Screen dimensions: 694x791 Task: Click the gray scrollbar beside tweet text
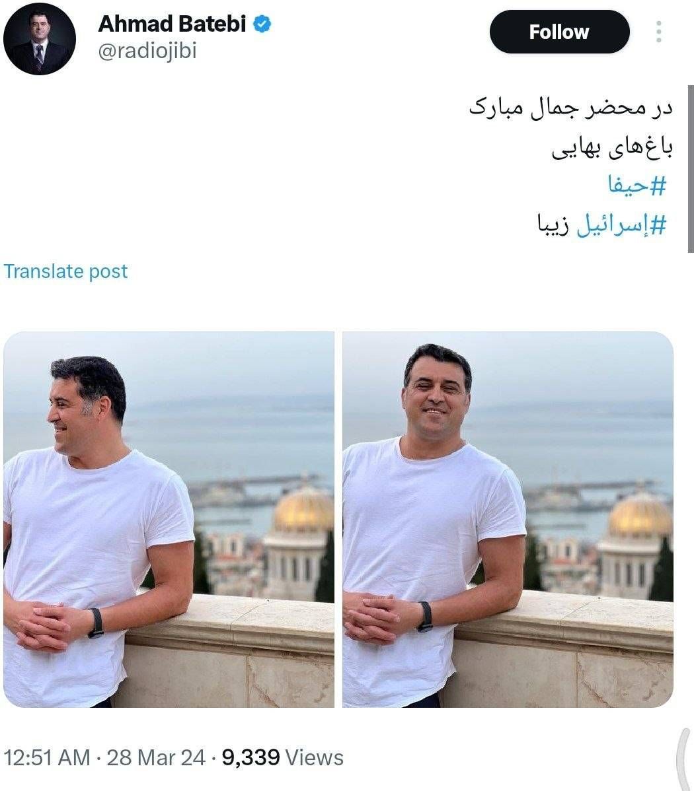click(691, 169)
